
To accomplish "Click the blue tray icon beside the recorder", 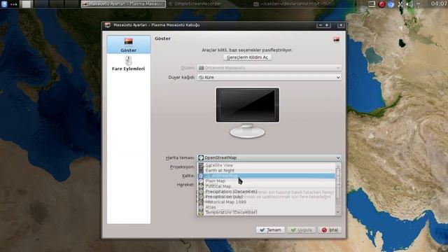I will (x=391, y=4).
